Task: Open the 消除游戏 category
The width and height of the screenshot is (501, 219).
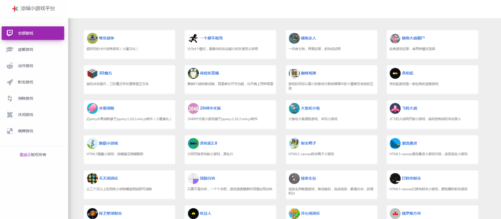Action: (x=25, y=98)
